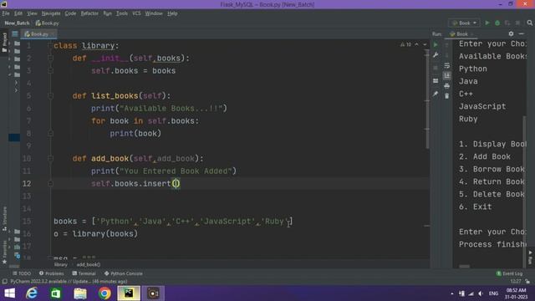The image size is (535, 301).
Task: Open the Windows Store taskbar icon
Action: pos(56,293)
